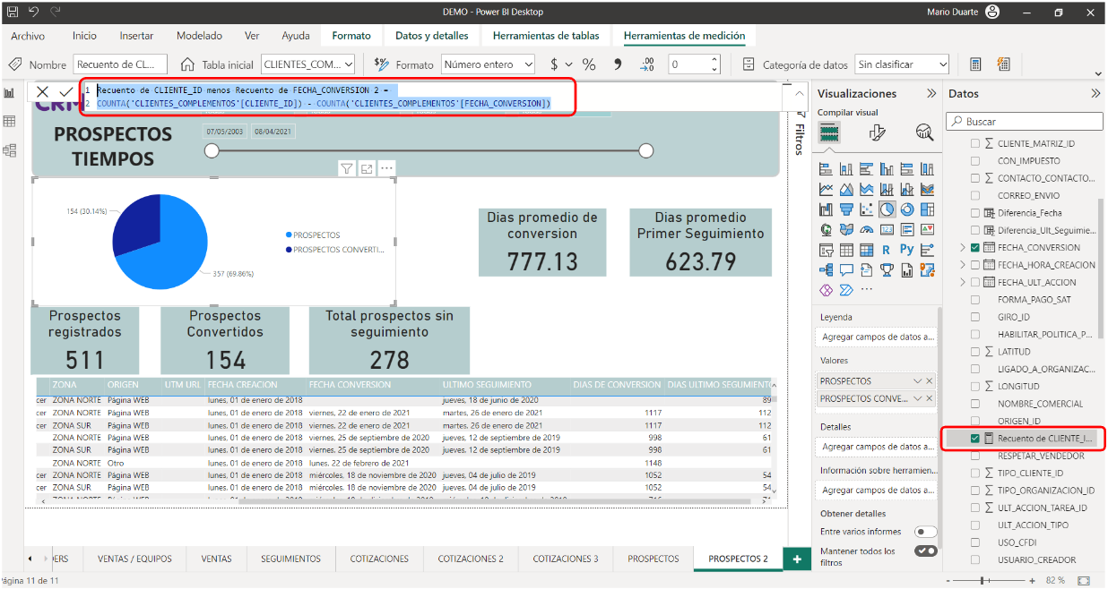Check the USO_CFDI field
The image size is (1108, 589).
click(975, 542)
